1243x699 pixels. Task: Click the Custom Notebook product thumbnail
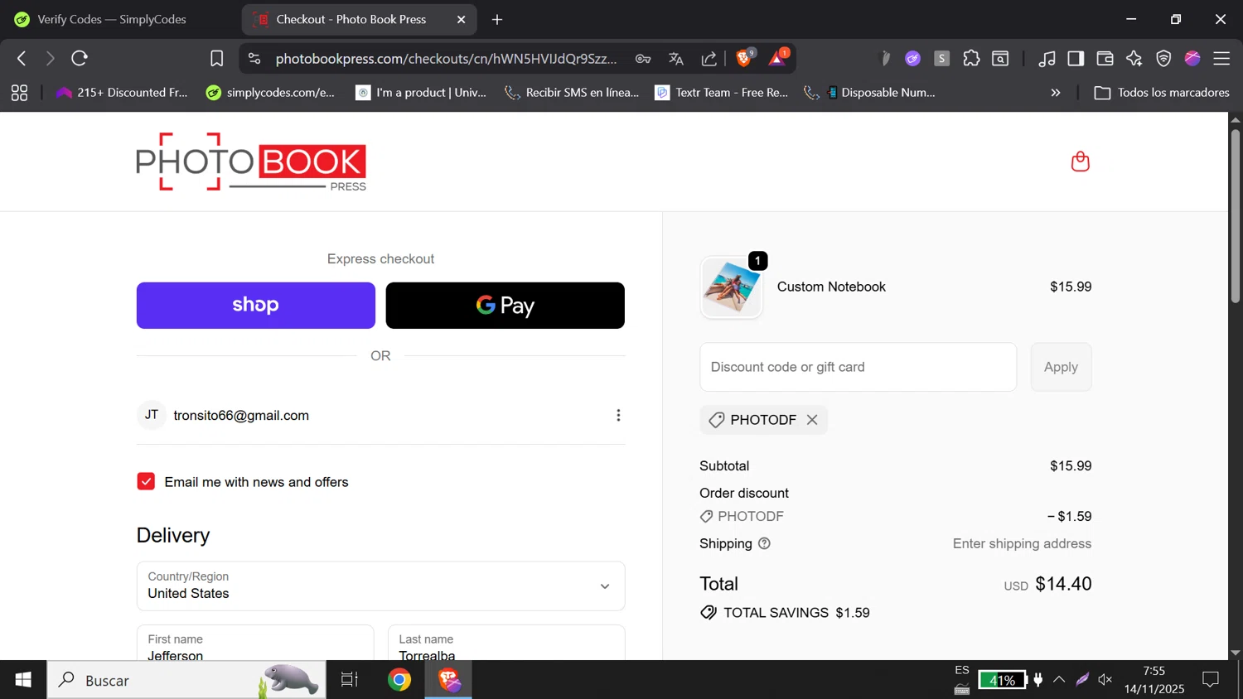(731, 287)
